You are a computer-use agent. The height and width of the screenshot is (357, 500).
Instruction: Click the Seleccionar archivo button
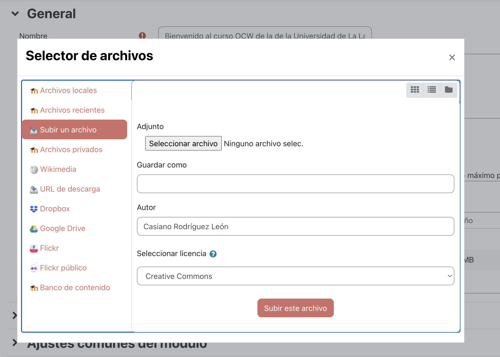[183, 143]
